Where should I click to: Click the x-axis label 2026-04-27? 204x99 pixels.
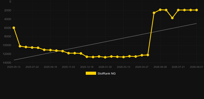[x=142, y=67]
